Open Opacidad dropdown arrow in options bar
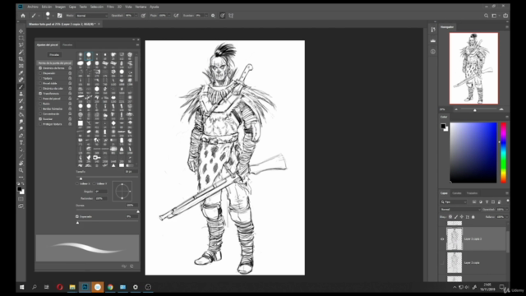The image size is (526, 296). (136, 16)
